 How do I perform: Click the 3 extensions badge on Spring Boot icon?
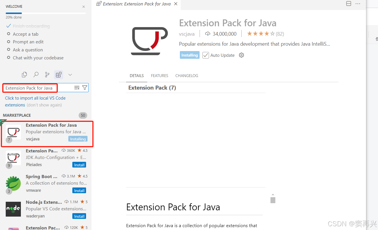point(9,191)
